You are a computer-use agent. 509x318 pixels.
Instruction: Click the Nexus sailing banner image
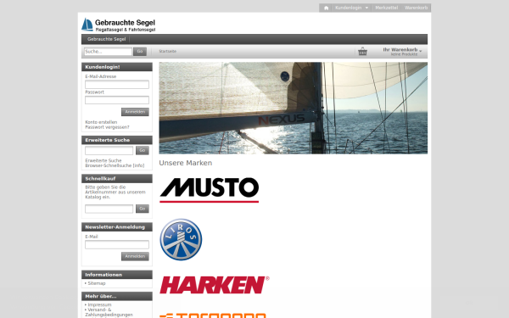pyautogui.click(x=294, y=108)
